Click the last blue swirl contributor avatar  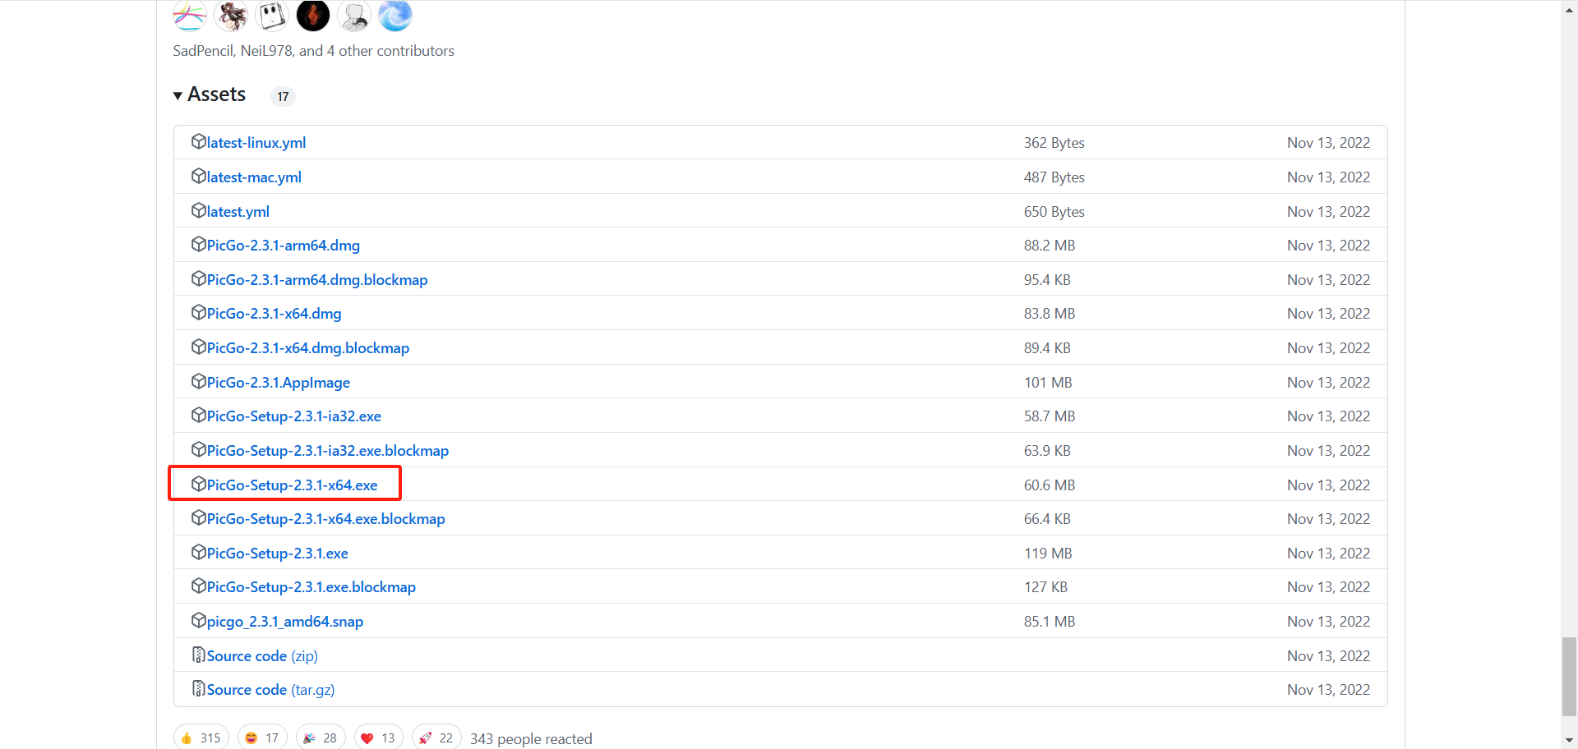(x=395, y=15)
